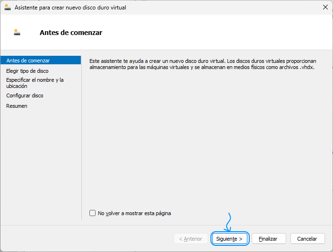The width and height of the screenshot is (333, 252).
Task: Select the 'Configurar disco' step
Action: click(x=25, y=96)
